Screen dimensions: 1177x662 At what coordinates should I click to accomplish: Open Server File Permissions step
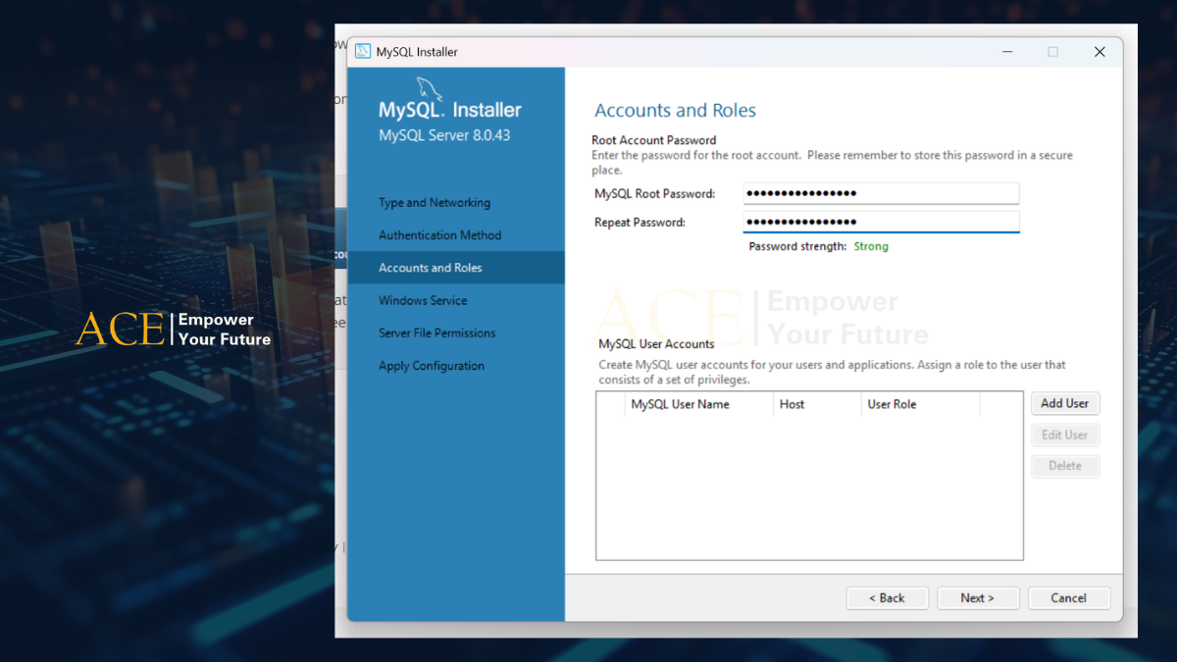(x=436, y=333)
